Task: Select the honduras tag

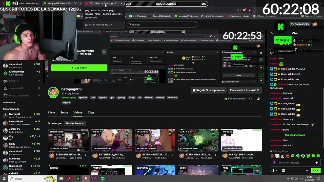Action: click(x=173, y=98)
